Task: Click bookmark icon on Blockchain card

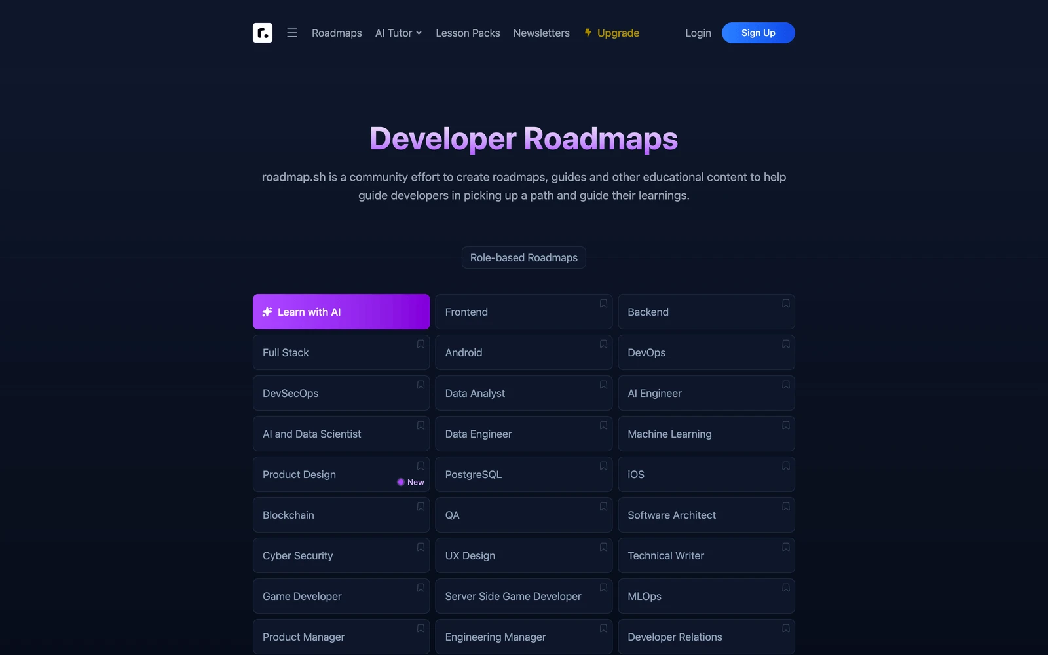Action: point(421,506)
